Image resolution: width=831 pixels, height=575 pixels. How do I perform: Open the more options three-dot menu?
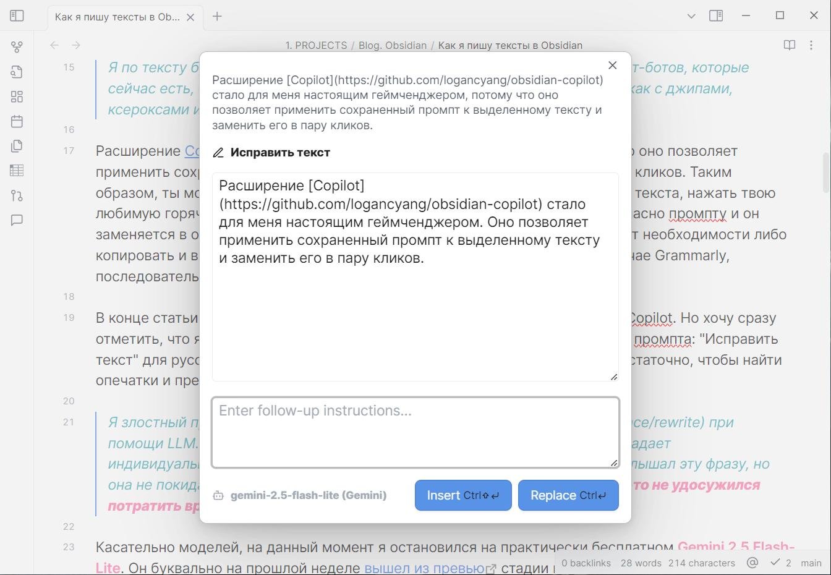click(x=812, y=45)
